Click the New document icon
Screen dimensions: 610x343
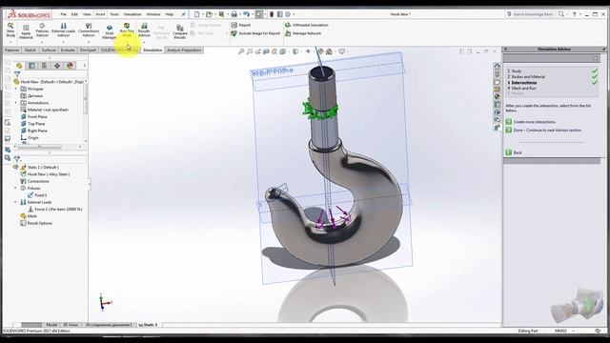[x=197, y=14]
